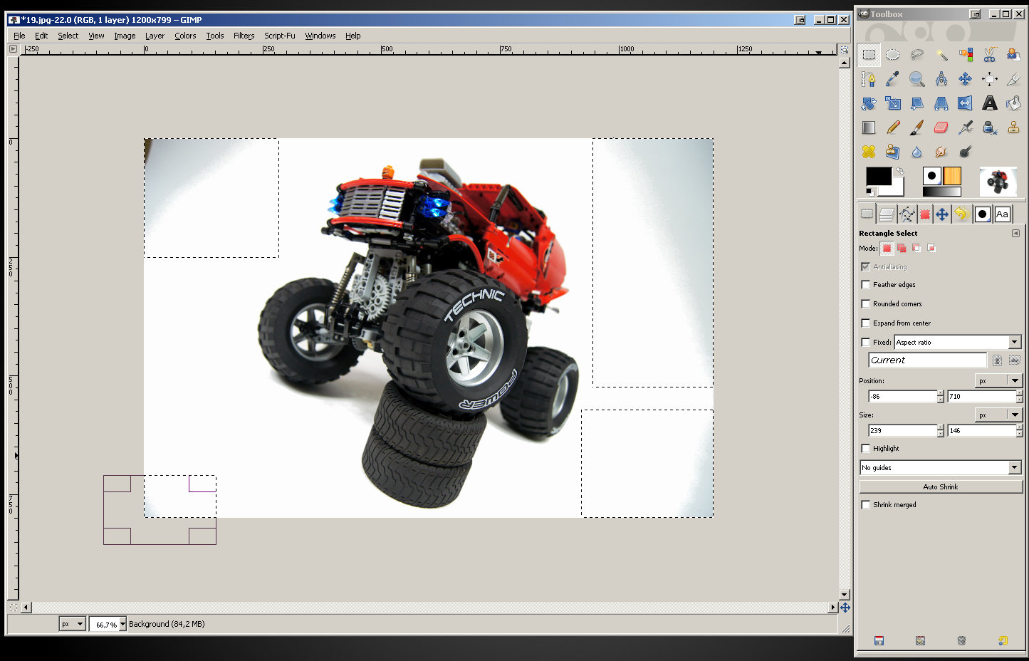
Task: Open the Filters menu
Action: point(244,36)
